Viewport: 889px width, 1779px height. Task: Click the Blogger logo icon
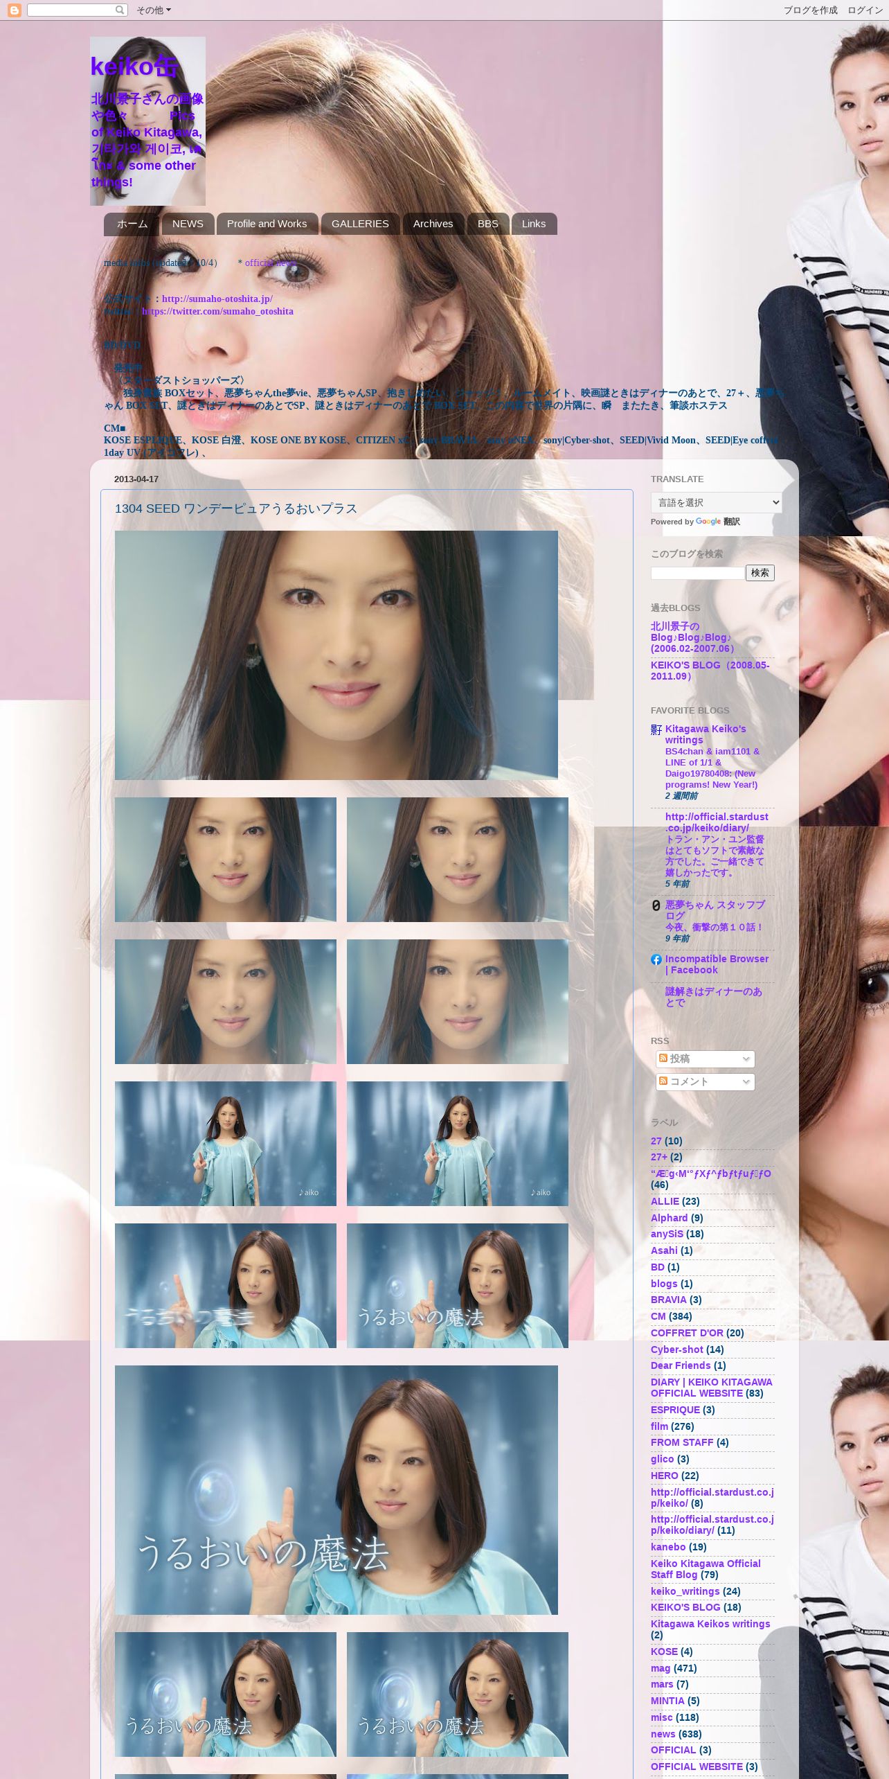(14, 10)
